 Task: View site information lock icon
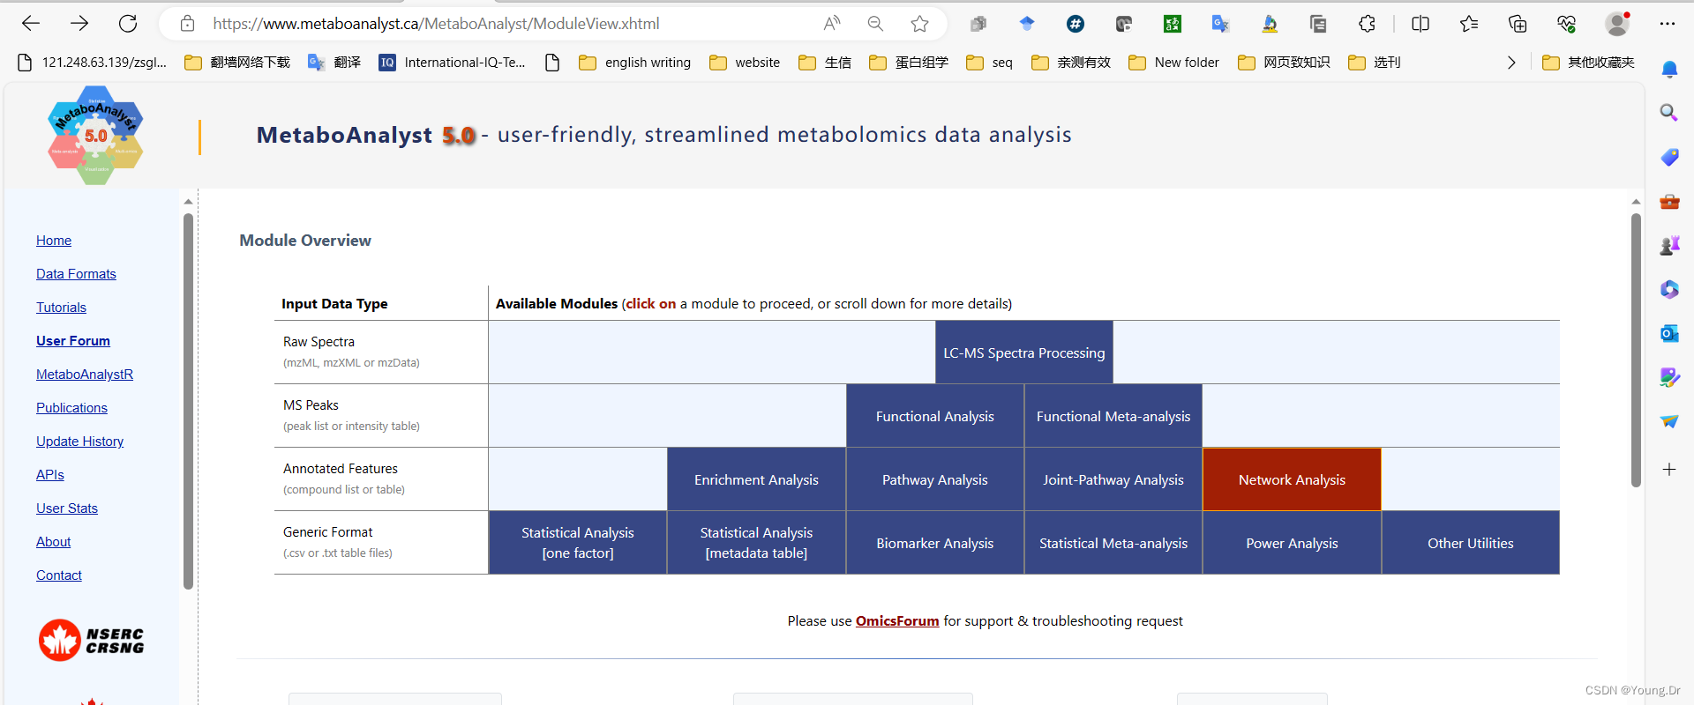187,24
